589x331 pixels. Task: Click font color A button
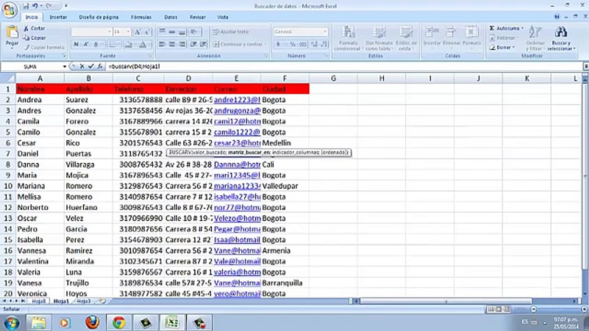[x=143, y=44]
